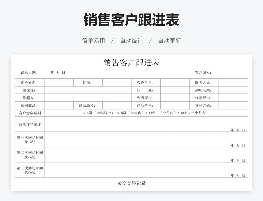The width and height of the screenshot is (263, 201).
Task: Click the empty cell next to 客户姓名
Action: tap(59, 83)
